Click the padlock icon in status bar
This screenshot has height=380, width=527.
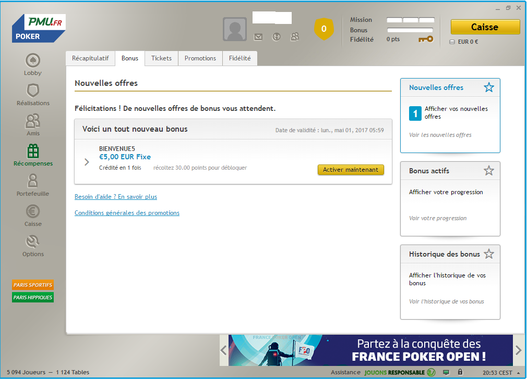460,372
